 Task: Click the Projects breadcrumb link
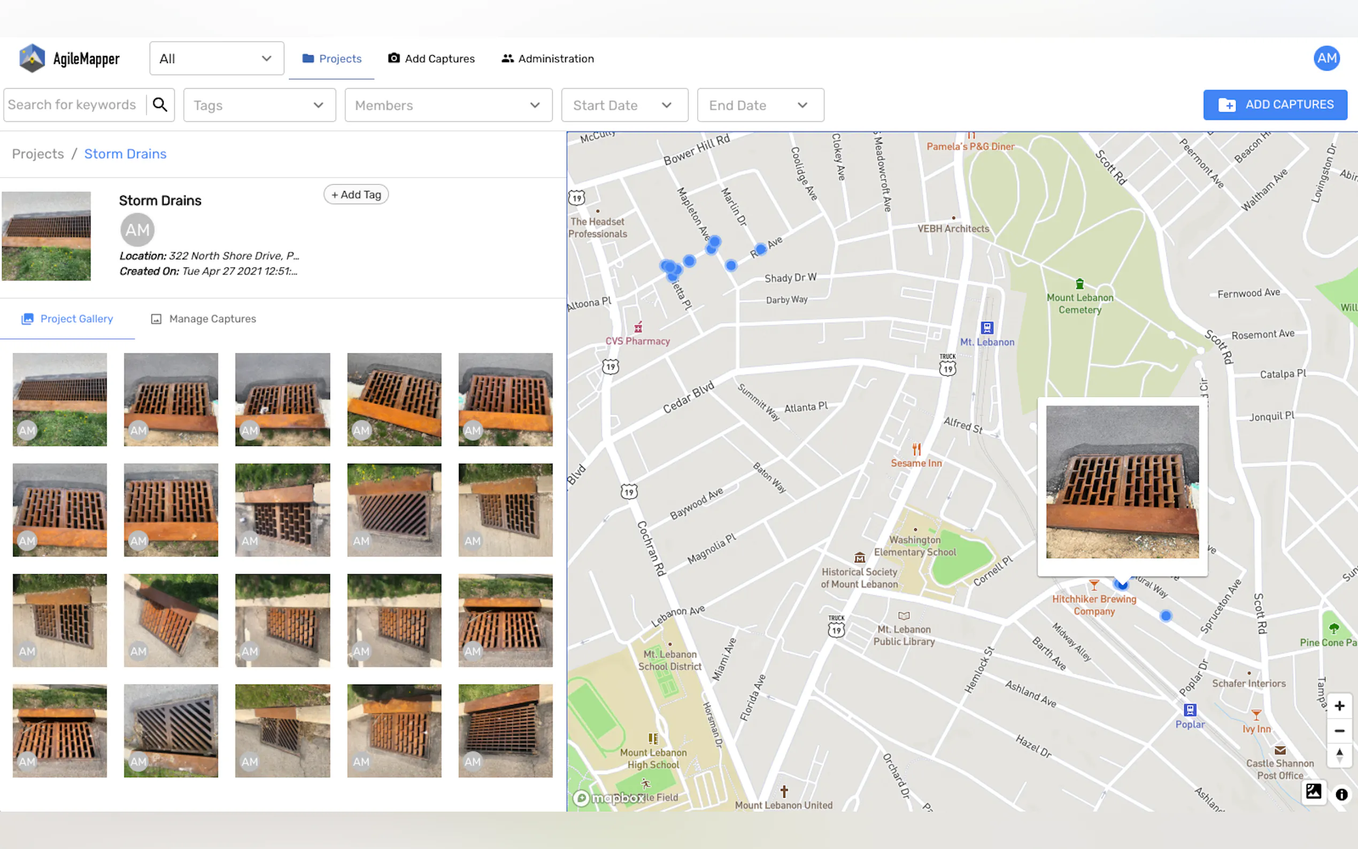point(37,154)
